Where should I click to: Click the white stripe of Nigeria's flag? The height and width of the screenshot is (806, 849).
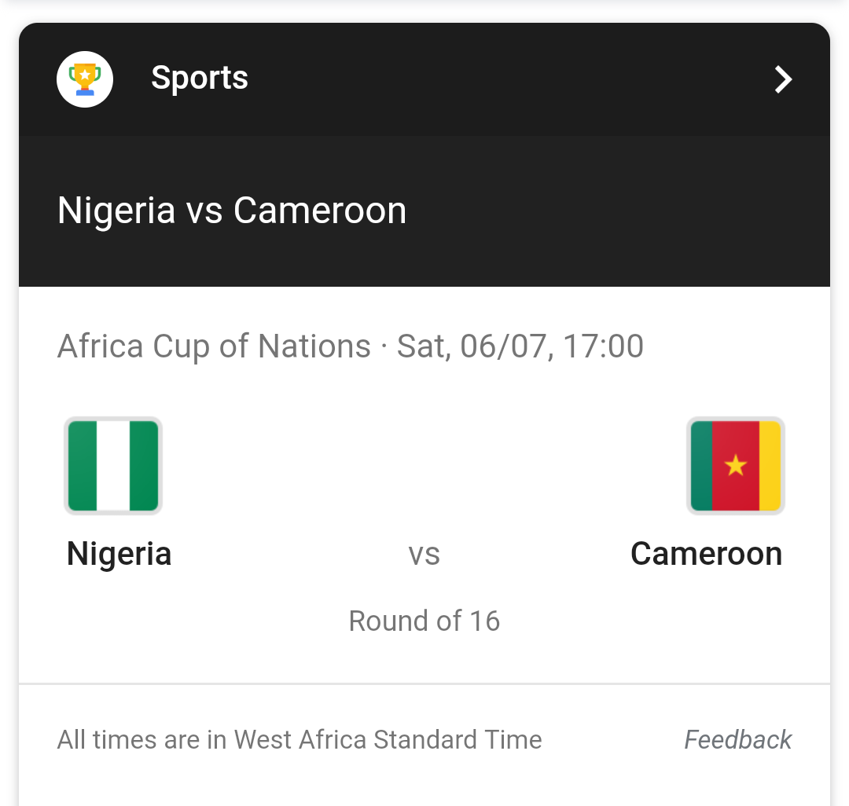pos(113,466)
